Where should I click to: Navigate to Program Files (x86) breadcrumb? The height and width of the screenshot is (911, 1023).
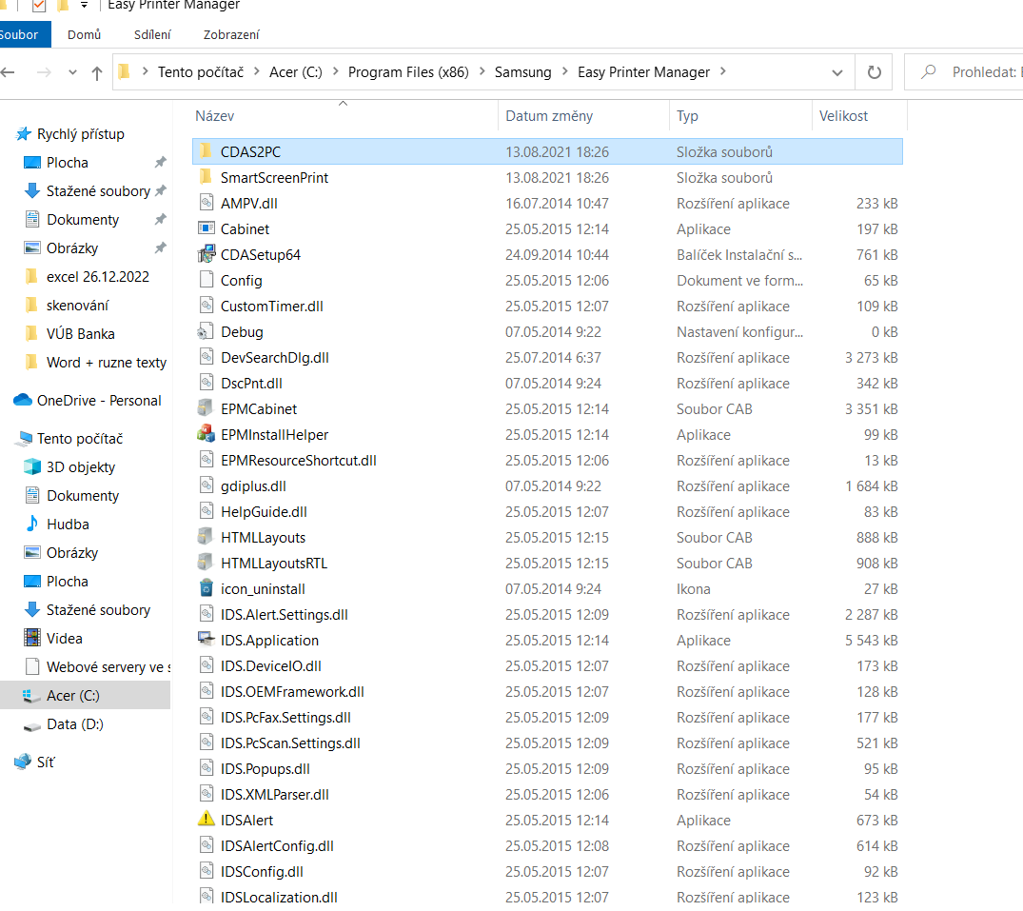point(408,71)
